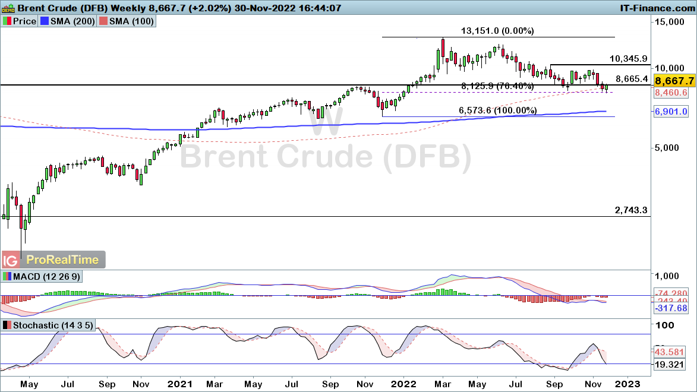Open the MACD (12 26 9) indicator label

pos(42,276)
